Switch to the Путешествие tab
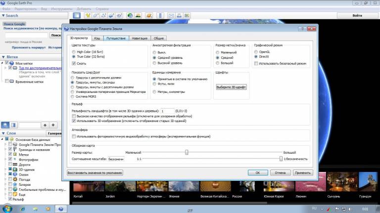Image resolution: width=380 pixels, height=213 pixels. point(116,38)
